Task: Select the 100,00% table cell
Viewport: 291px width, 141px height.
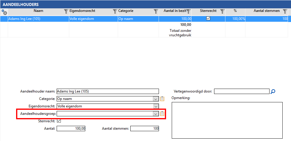Action: [235, 19]
